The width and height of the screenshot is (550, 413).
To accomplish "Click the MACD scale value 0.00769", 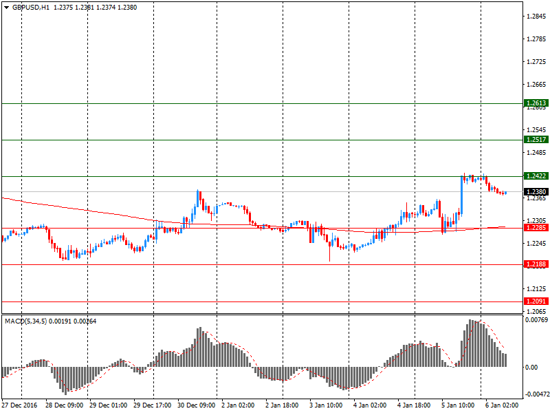I will point(536,319).
